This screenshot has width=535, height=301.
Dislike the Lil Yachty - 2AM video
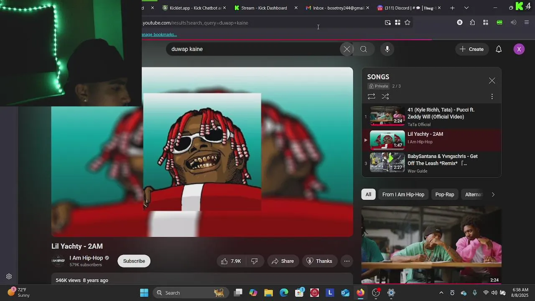tap(255, 261)
